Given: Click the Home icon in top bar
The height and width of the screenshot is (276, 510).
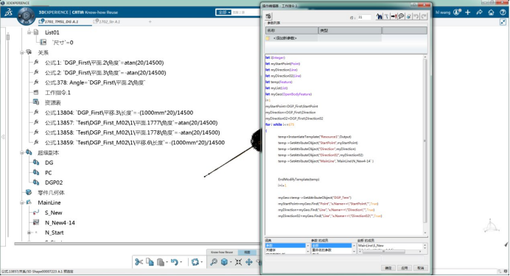Looking at the screenshot, I should (491, 13).
